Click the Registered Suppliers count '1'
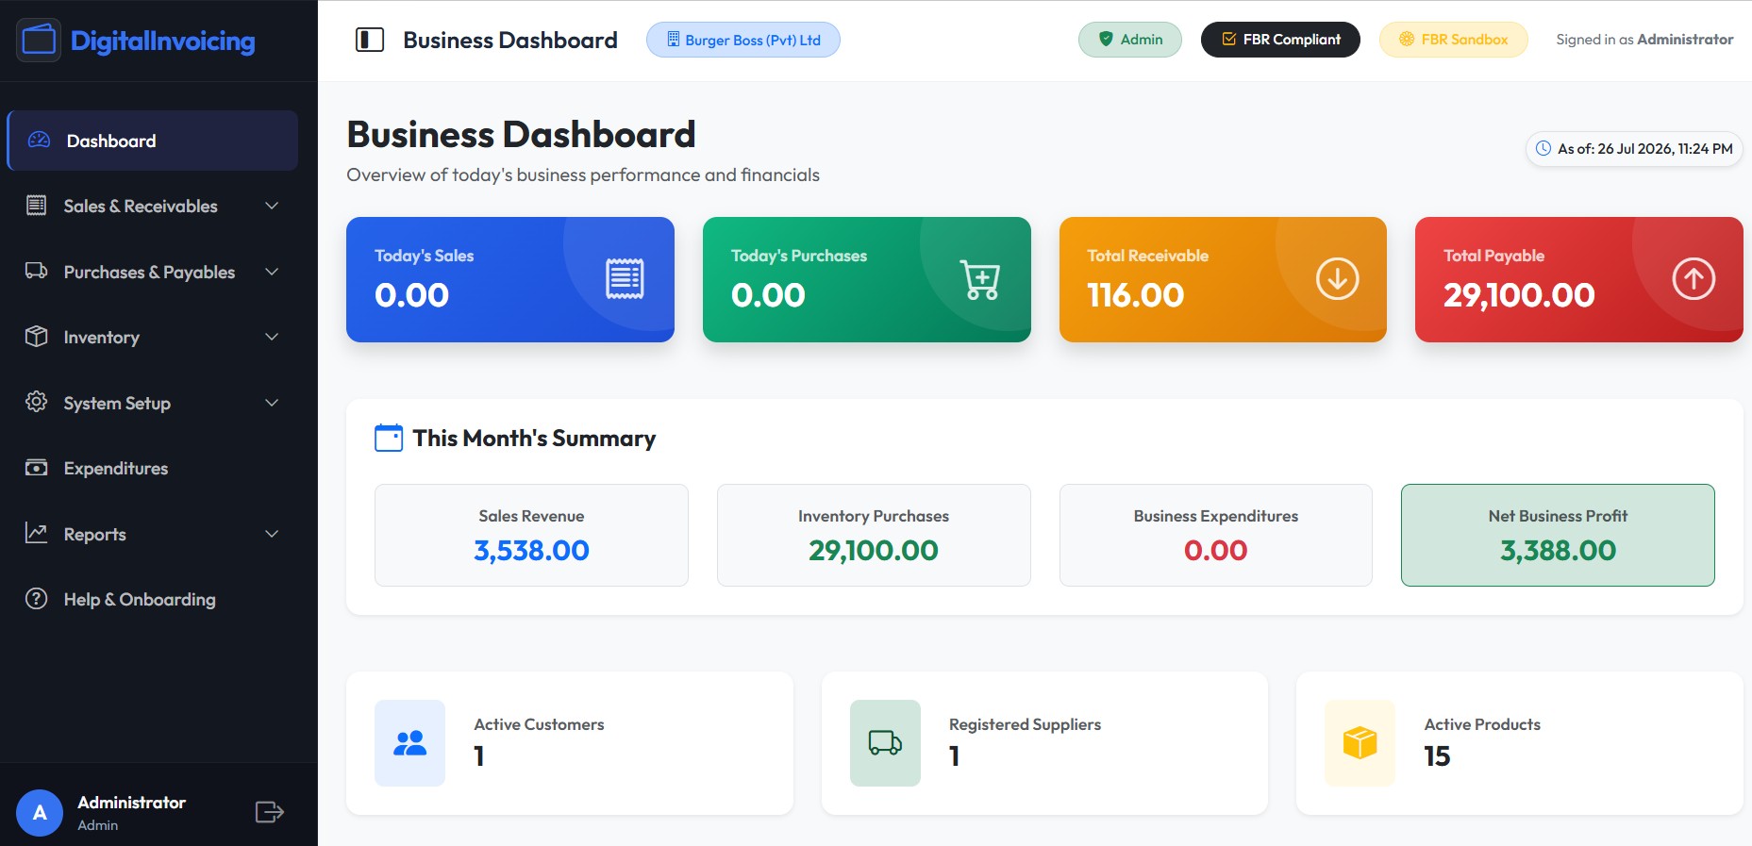Viewport: 1752px width, 846px height. pos(955,756)
